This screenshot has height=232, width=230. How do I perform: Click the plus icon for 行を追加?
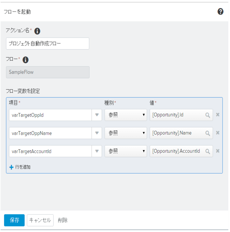11,167
